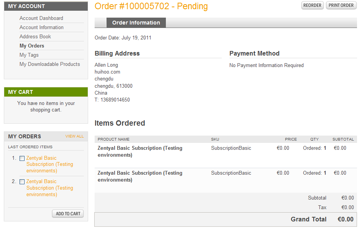Open My Downloadable Products
Screen dimensions: 362x231
[50, 64]
